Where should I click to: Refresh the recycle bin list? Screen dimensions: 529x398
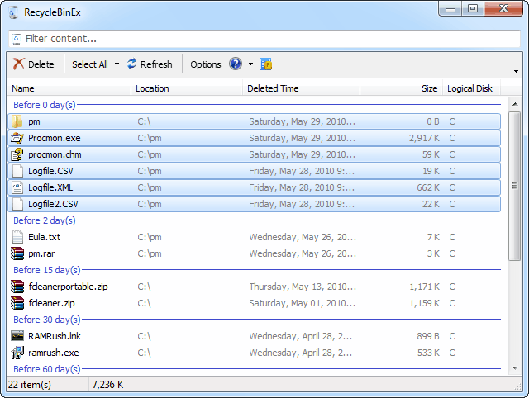150,64
